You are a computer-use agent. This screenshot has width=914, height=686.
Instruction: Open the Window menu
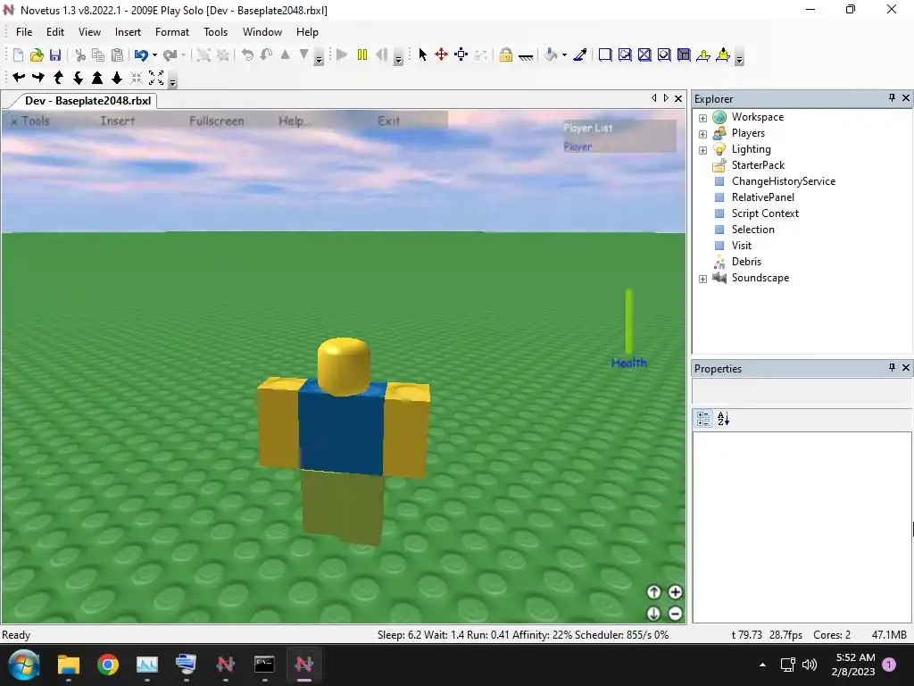tap(262, 32)
